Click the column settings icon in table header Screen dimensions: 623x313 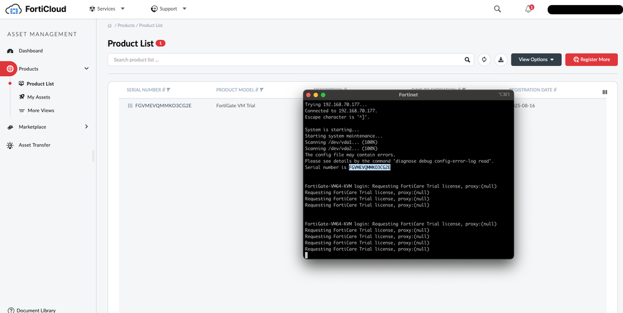tap(604, 92)
